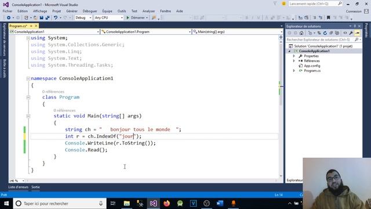Open the Main(string[] args) member dropdown
The width and height of the screenshot is (371, 209).
(x=238, y=32)
